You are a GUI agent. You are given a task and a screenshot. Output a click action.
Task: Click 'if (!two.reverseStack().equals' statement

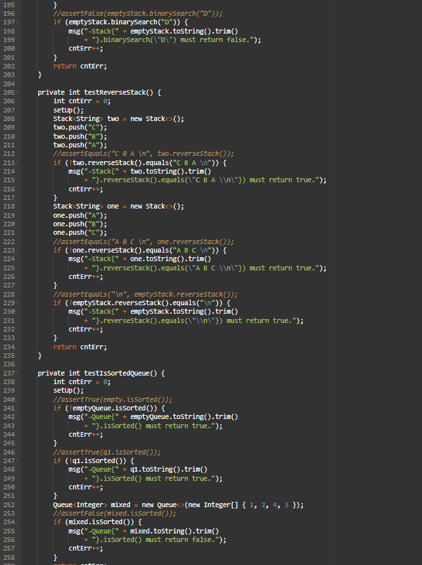pos(140,163)
